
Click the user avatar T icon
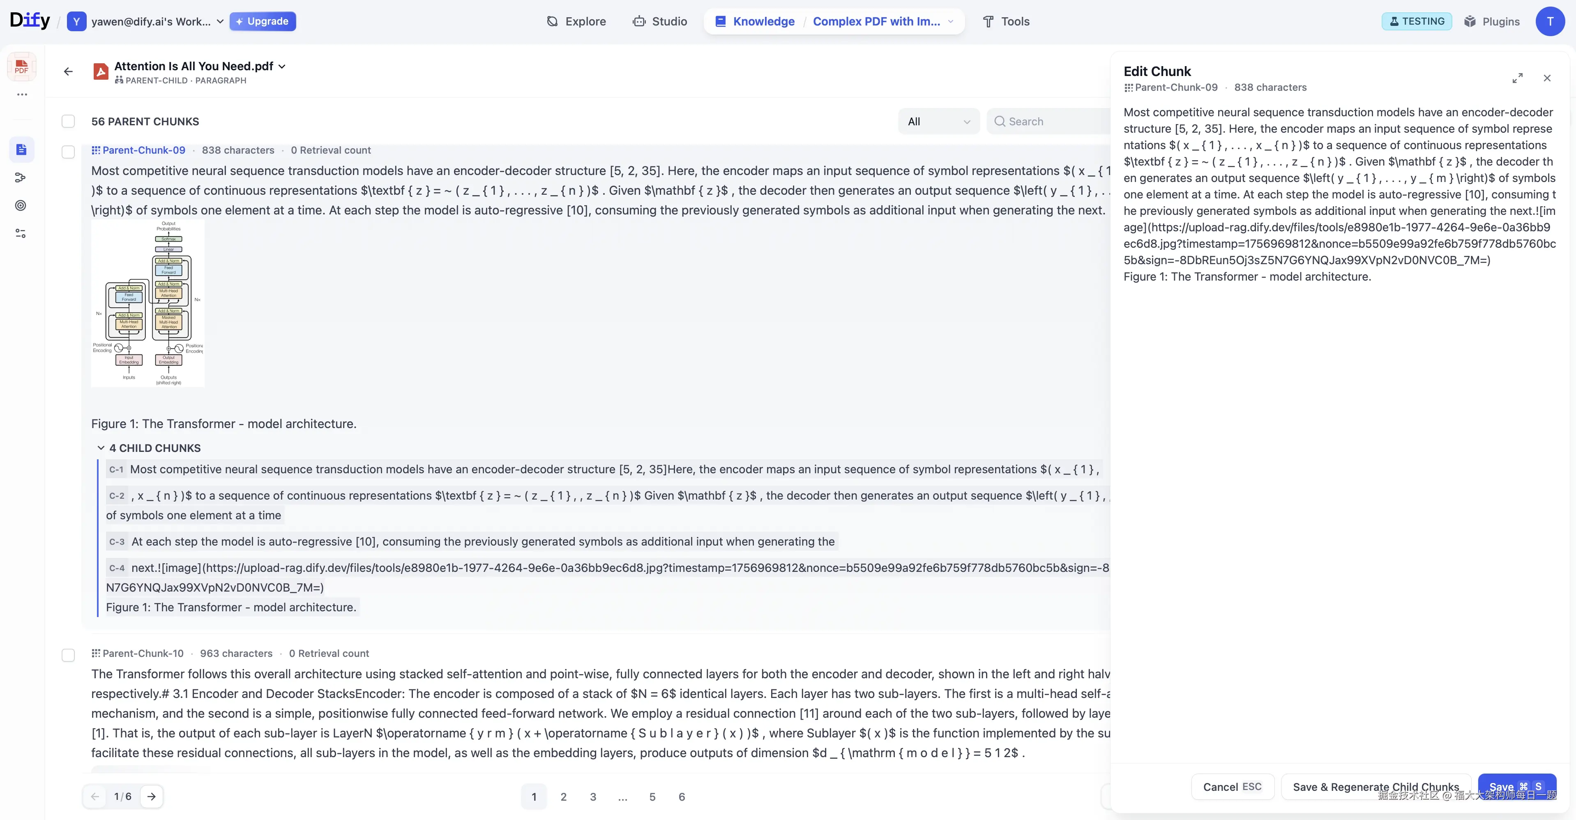1550,21
